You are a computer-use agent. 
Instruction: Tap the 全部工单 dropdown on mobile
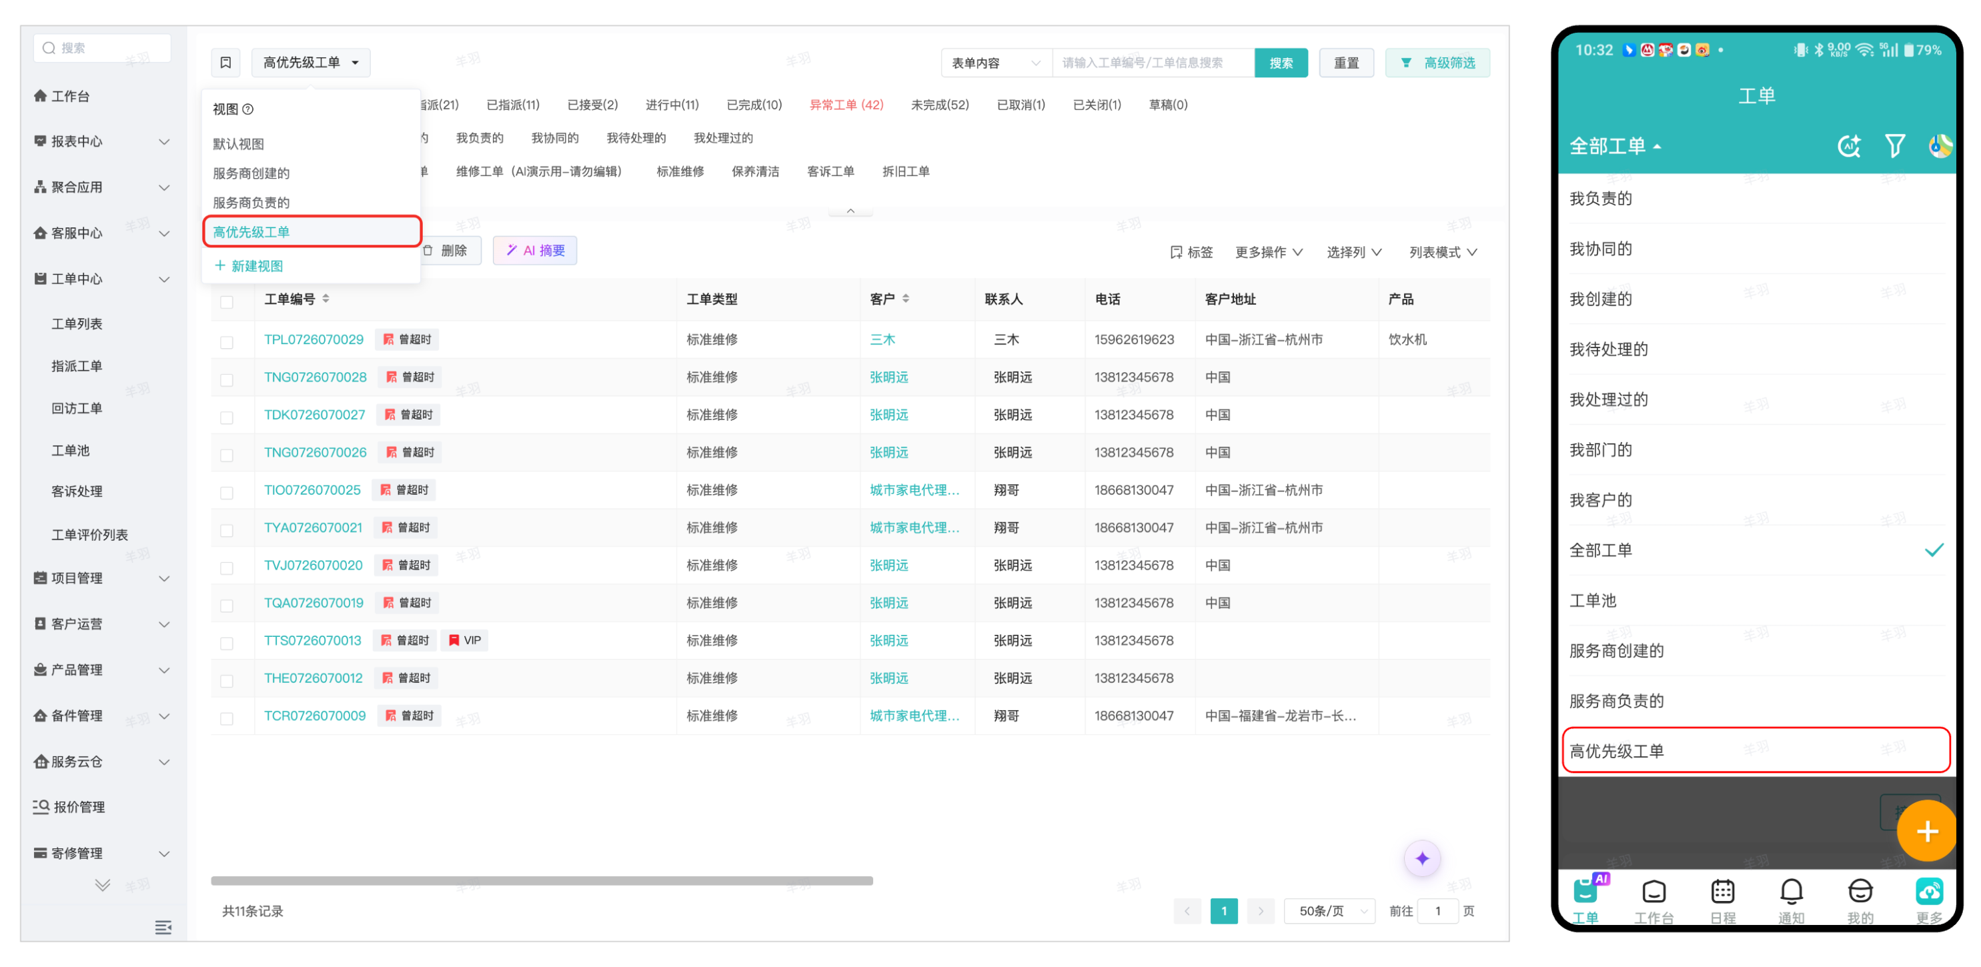coord(1615,146)
